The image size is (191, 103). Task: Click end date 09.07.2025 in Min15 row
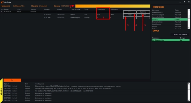(x=61, y=15)
